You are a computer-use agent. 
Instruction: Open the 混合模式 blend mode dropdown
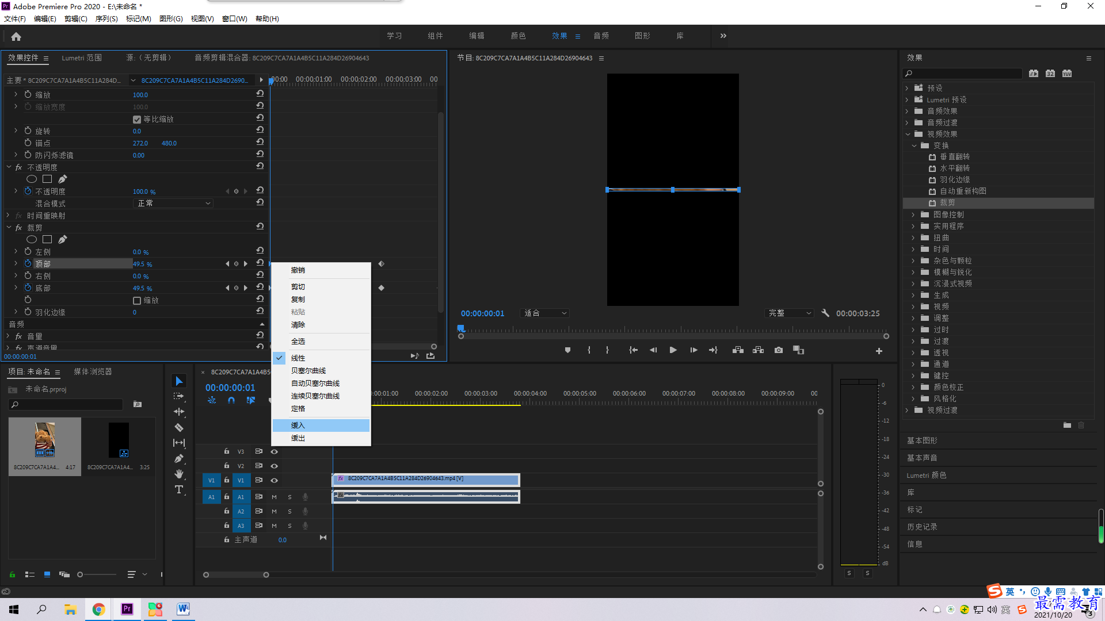[x=173, y=203]
